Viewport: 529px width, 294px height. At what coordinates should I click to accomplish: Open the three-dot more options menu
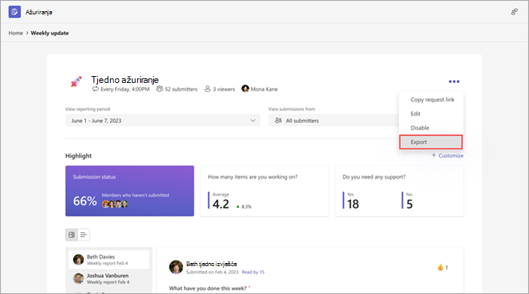pos(454,81)
